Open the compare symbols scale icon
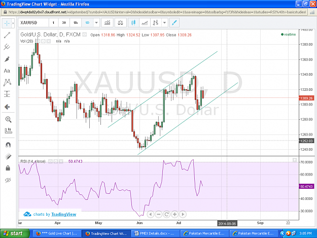This screenshot has height=238, width=317. click(121, 23)
